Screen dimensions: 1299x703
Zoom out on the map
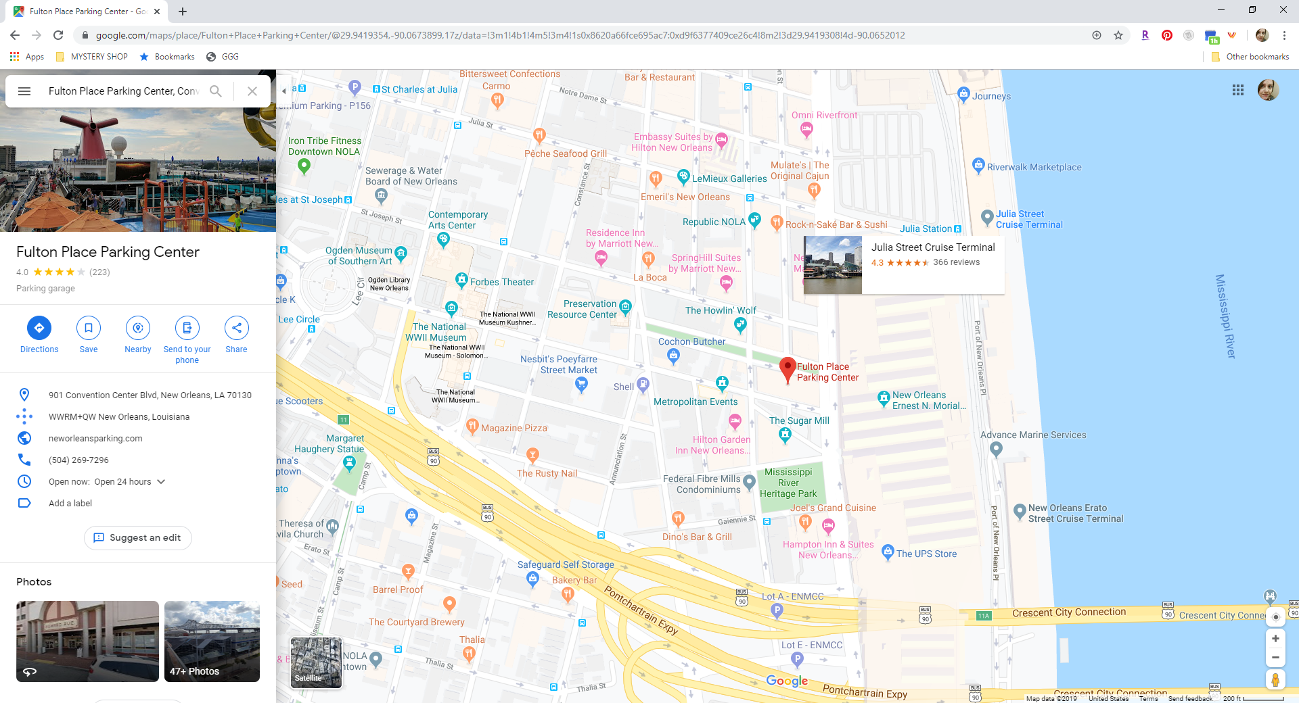(1275, 658)
